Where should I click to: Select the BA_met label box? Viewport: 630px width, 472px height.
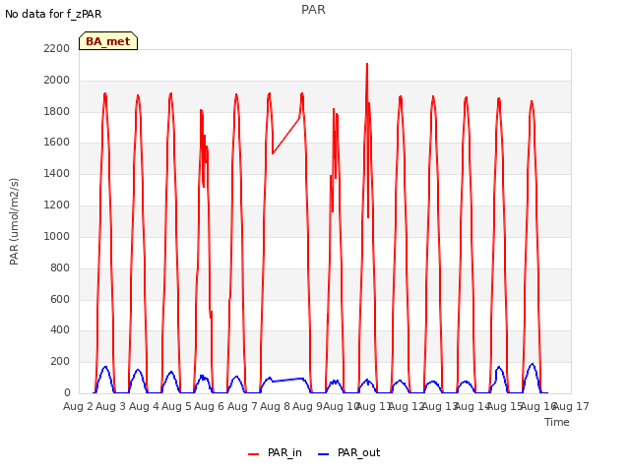click(108, 41)
